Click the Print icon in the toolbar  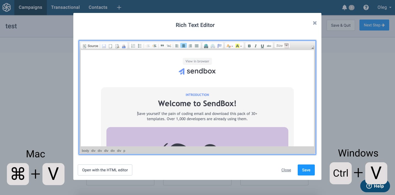click(124, 46)
